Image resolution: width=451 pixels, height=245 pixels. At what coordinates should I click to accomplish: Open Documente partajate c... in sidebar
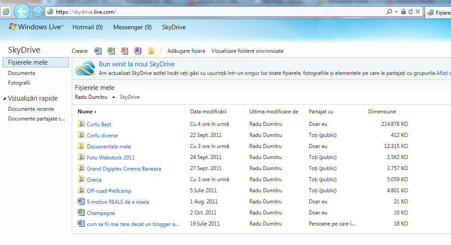click(36, 119)
